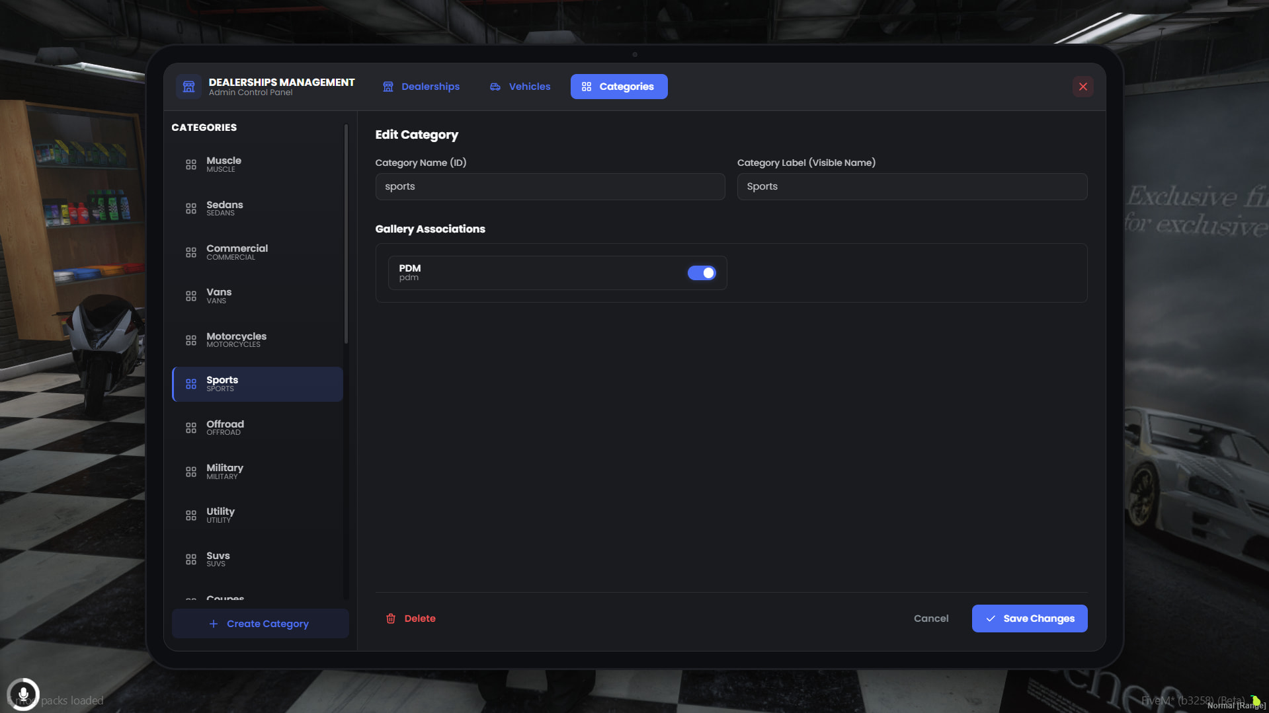Open the Vehicles tab
The image size is (1269, 713).
point(520,87)
